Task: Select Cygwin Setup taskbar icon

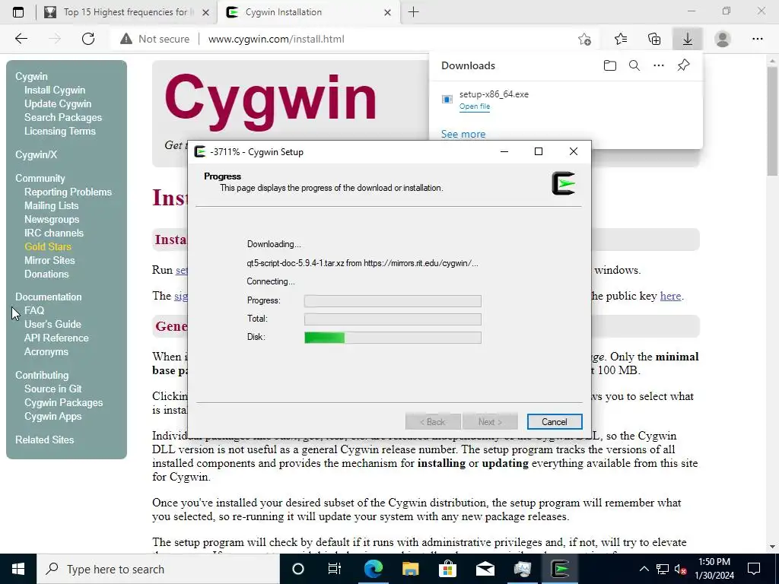Action: pos(560,569)
